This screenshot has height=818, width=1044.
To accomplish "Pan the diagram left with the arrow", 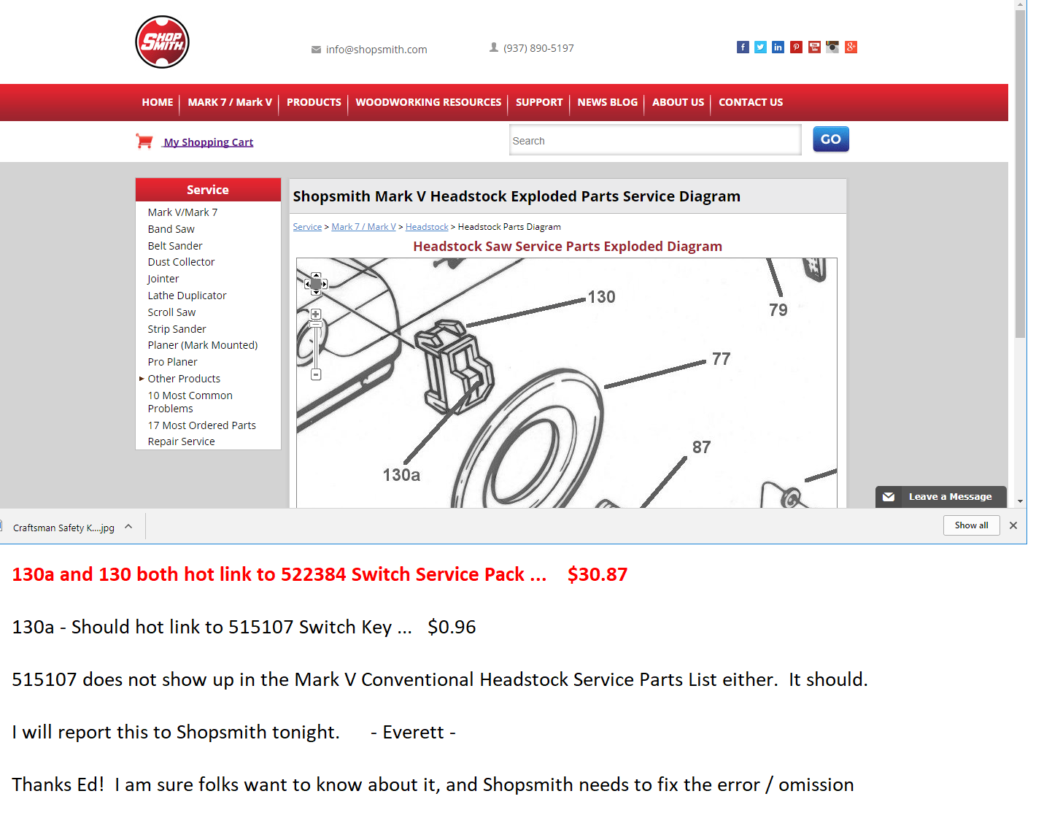I will (307, 284).
